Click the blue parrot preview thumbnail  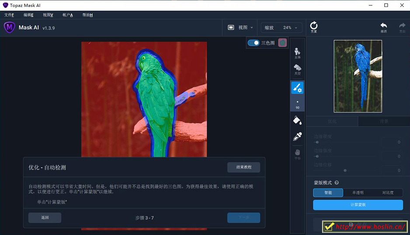pos(358,76)
